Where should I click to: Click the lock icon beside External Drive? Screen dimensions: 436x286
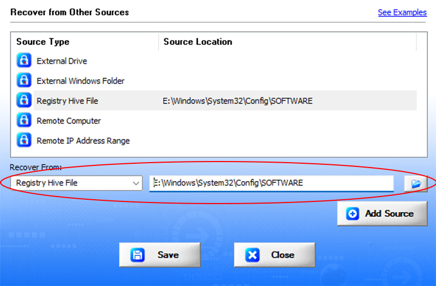tap(24, 60)
